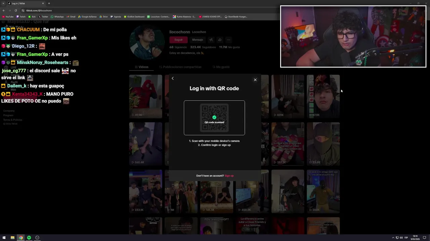Click the volume icon in tray

tap(401, 238)
